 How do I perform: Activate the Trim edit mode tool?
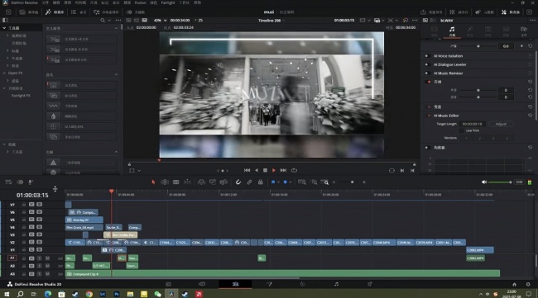pyautogui.click(x=165, y=182)
